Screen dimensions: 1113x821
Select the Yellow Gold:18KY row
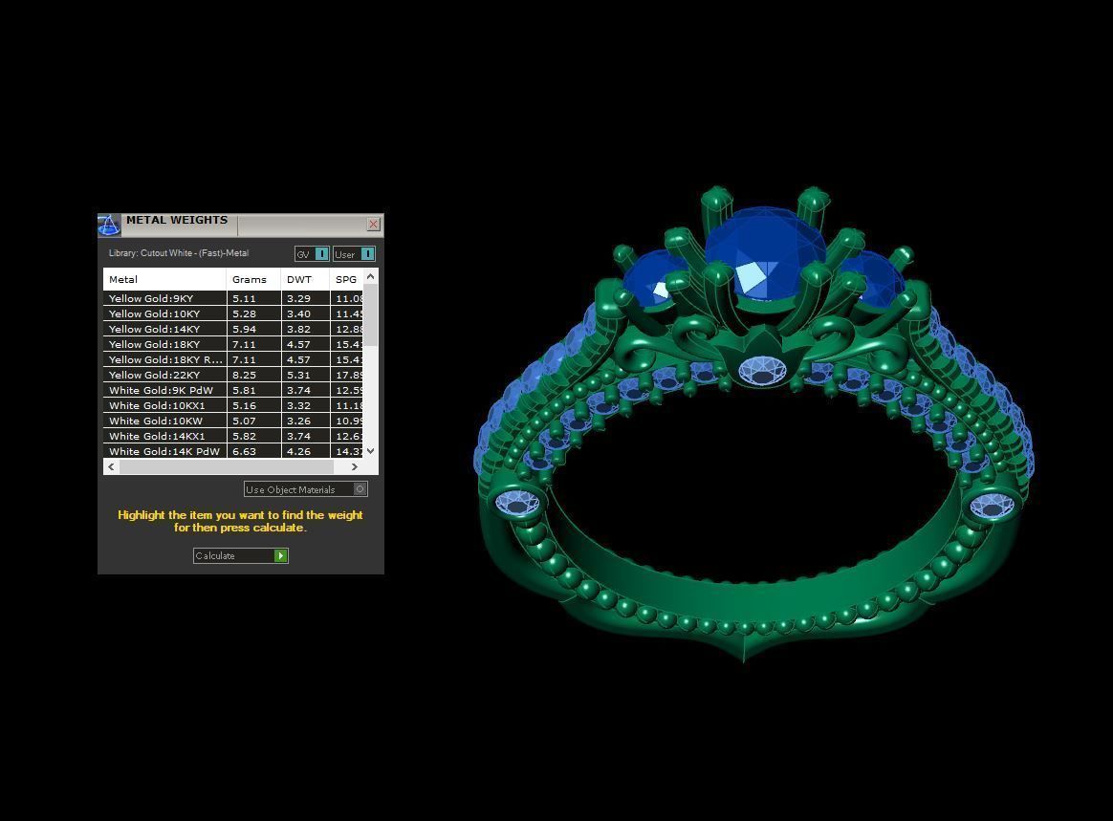coord(233,344)
